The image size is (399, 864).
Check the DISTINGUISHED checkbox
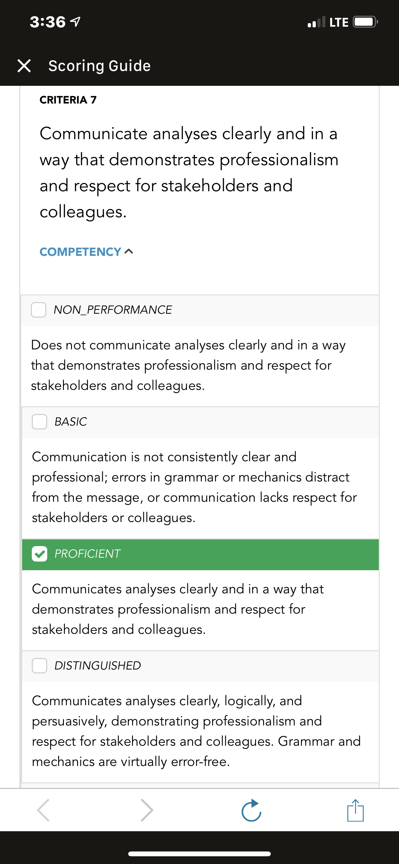(40, 665)
